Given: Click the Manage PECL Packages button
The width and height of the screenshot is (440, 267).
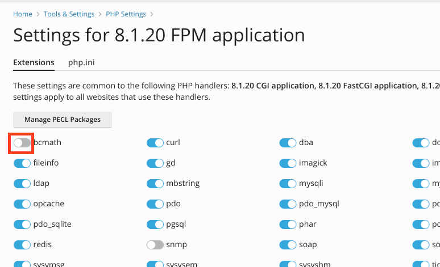Looking at the screenshot, I should point(63,120).
